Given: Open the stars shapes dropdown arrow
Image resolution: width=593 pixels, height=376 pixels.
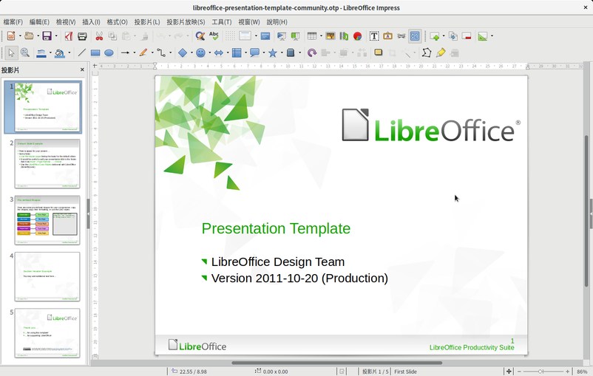Looking at the screenshot, I should (282, 53).
